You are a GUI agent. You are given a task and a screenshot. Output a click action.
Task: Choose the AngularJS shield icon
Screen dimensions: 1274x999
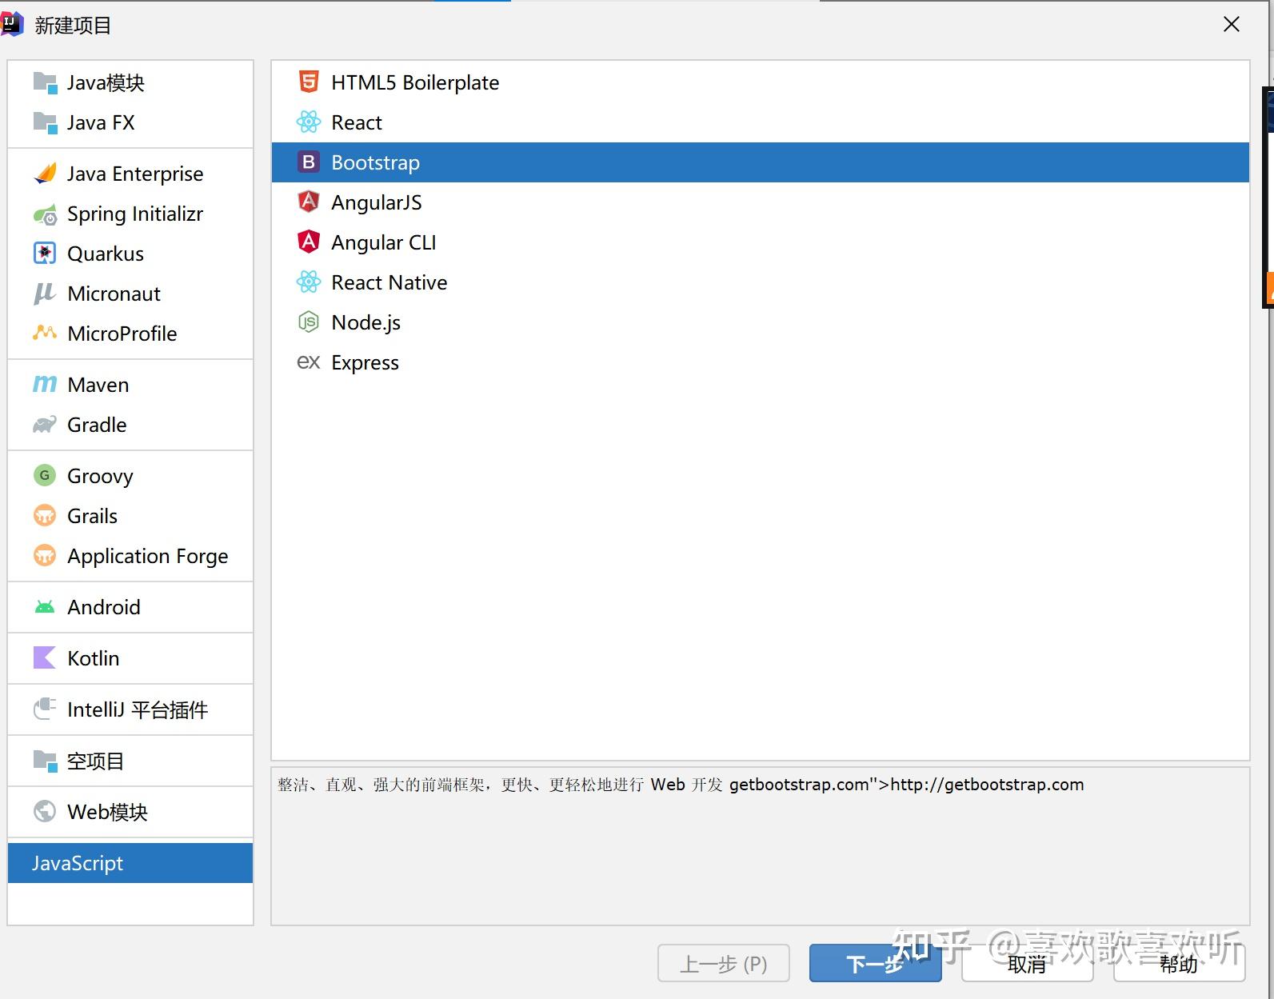click(x=309, y=202)
